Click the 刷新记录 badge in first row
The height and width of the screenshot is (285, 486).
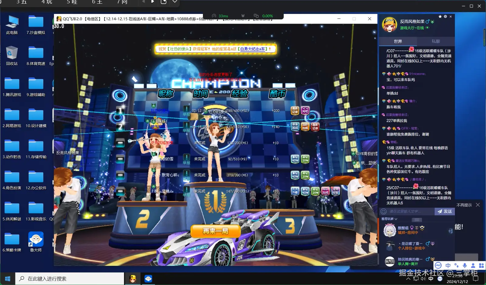[x=295, y=110]
